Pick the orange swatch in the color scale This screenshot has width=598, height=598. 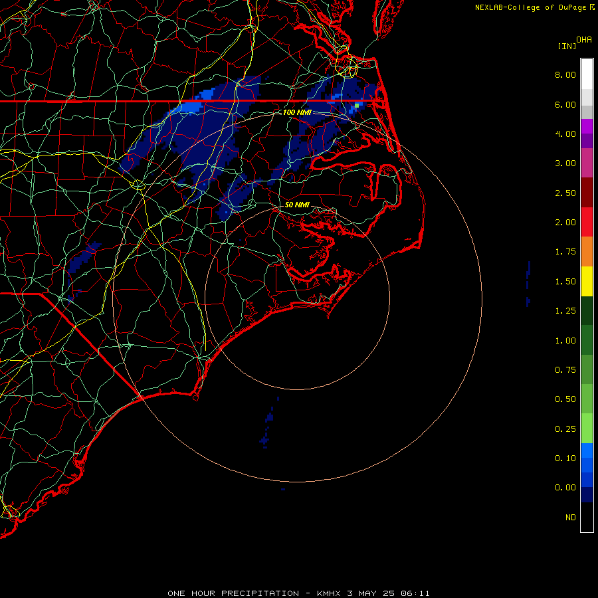[587, 252]
